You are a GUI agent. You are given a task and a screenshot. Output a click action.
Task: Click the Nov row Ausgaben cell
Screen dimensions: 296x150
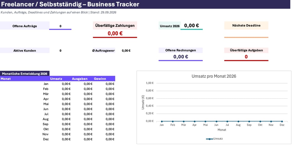pos(82,134)
